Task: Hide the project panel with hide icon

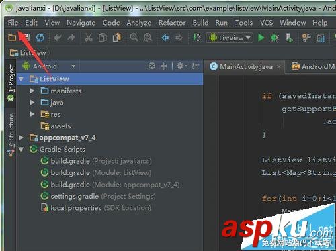Action: point(195,66)
